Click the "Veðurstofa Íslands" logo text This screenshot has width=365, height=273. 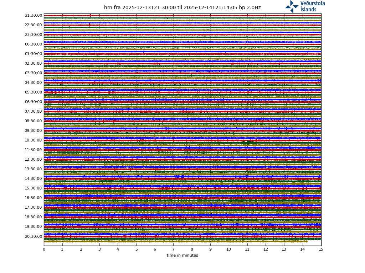pyautogui.click(x=312, y=6)
